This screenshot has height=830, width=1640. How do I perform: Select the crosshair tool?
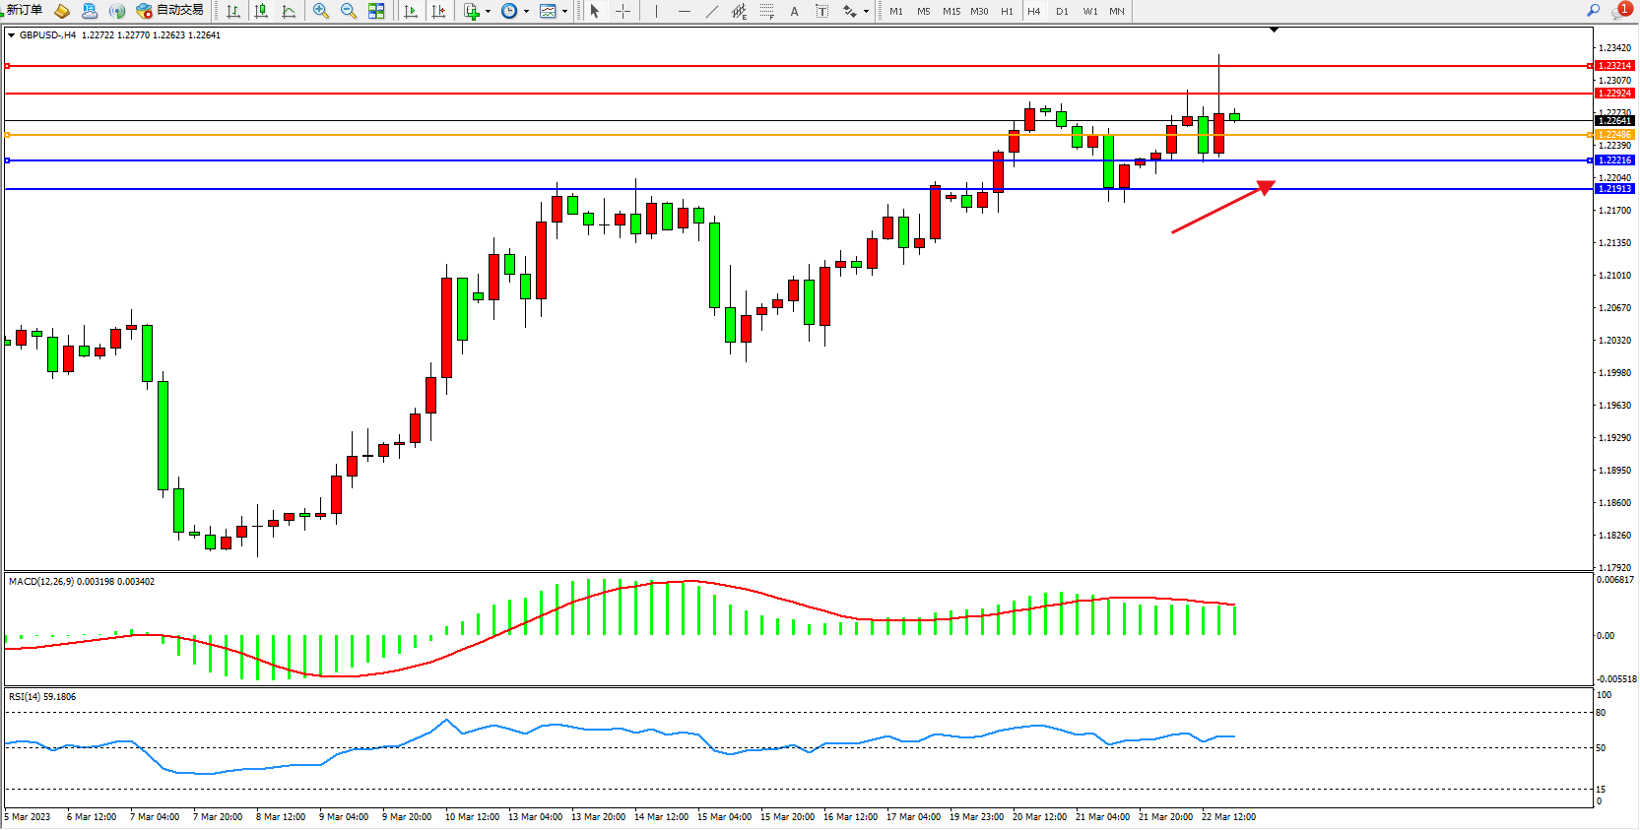click(623, 12)
